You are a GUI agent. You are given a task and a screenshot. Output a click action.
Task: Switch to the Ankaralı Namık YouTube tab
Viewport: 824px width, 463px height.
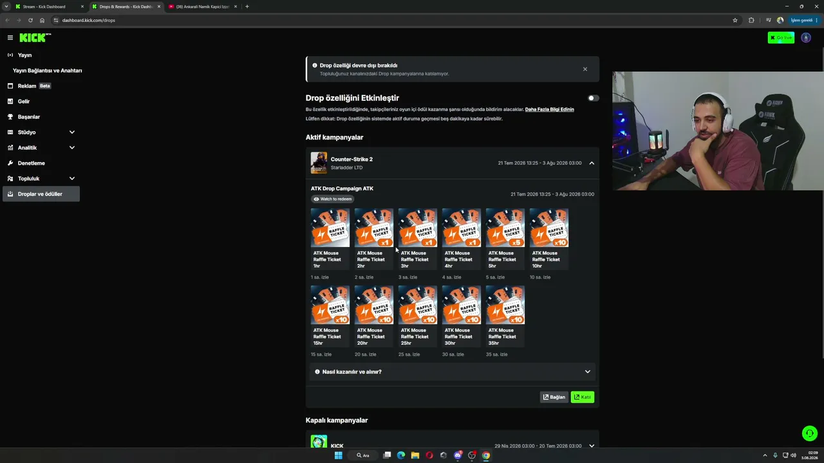[x=201, y=6]
